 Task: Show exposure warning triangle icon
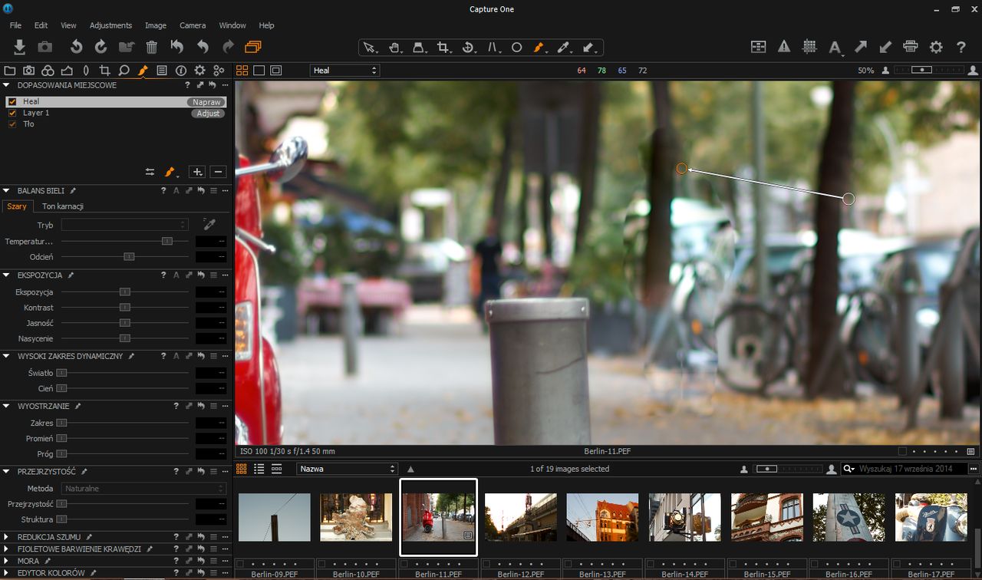pyautogui.click(x=783, y=47)
